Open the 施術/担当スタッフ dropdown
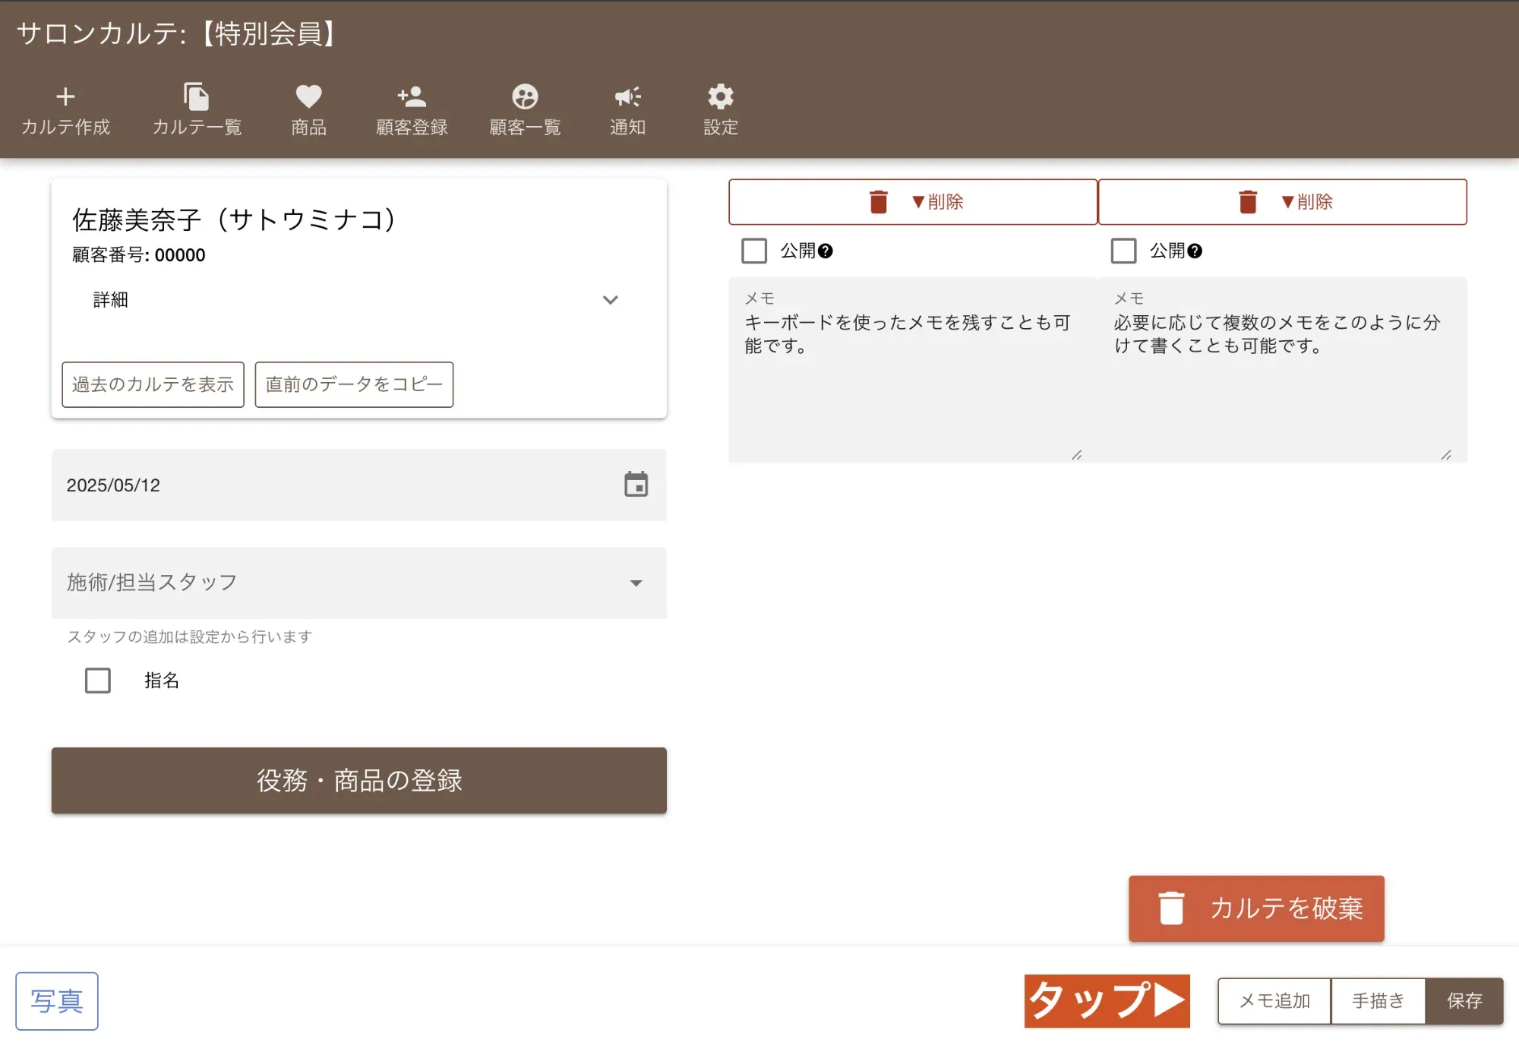The height and width of the screenshot is (1055, 1519). [638, 583]
